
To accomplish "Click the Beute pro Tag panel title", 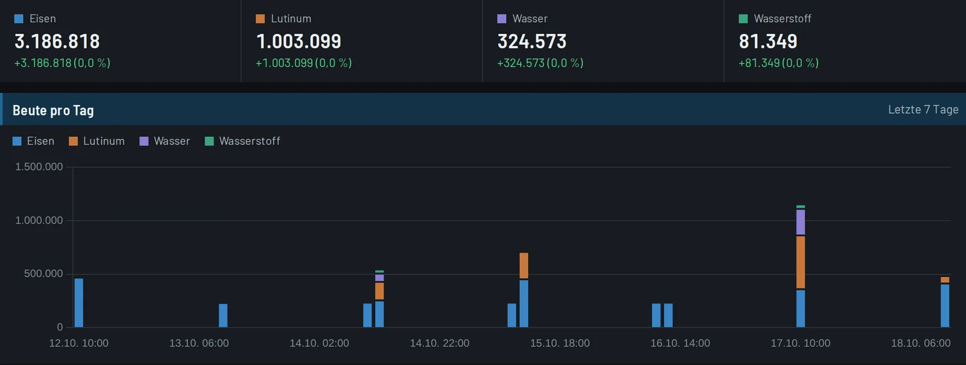I will click(53, 110).
